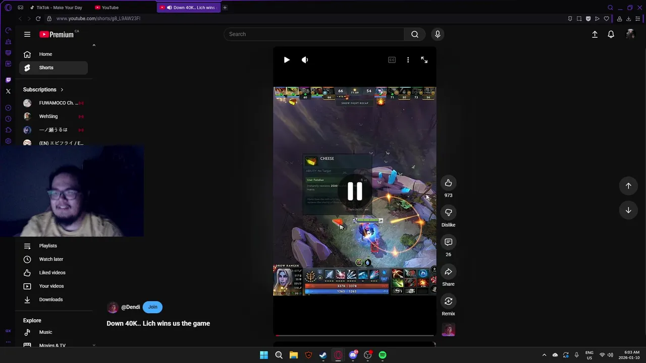Image resolution: width=646 pixels, height=363 pixels.
Task: Click the Join button
Action: pos(152,307)
